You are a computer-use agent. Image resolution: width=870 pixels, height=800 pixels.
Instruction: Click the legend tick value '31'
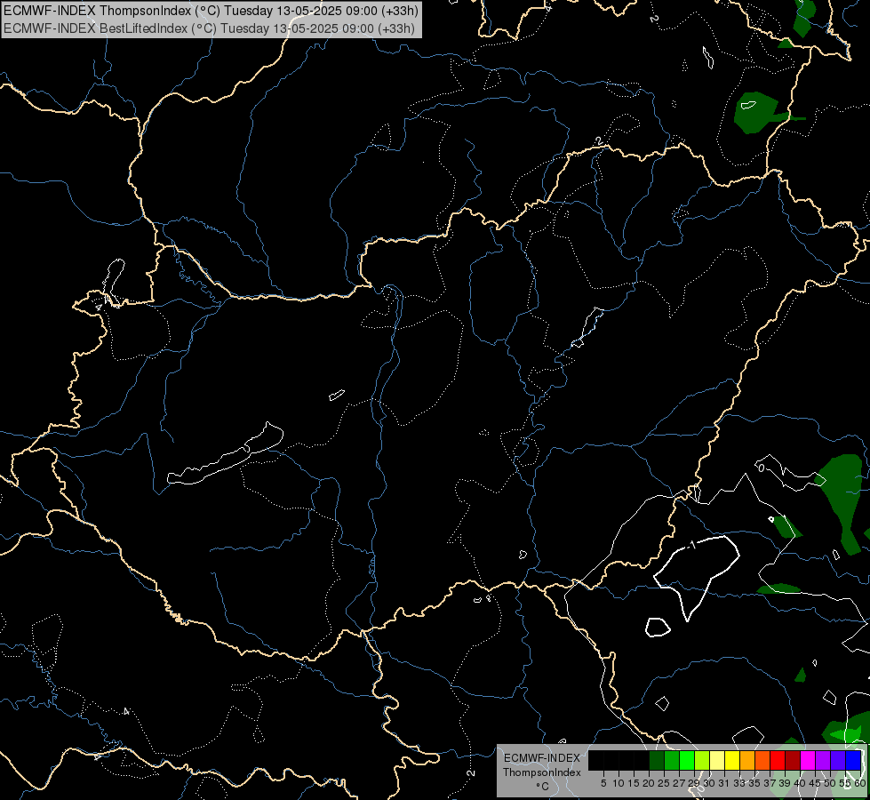[724, 783]
